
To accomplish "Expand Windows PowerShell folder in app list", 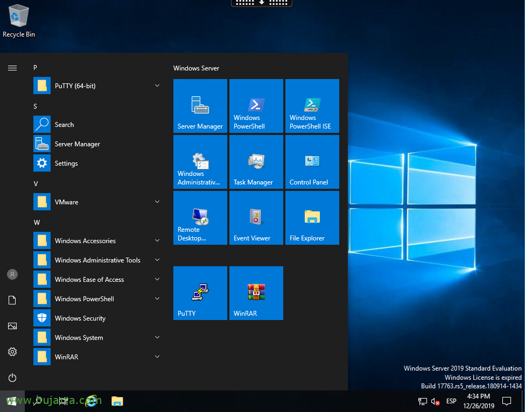I will pyautogui.click(x=97, y=299).
